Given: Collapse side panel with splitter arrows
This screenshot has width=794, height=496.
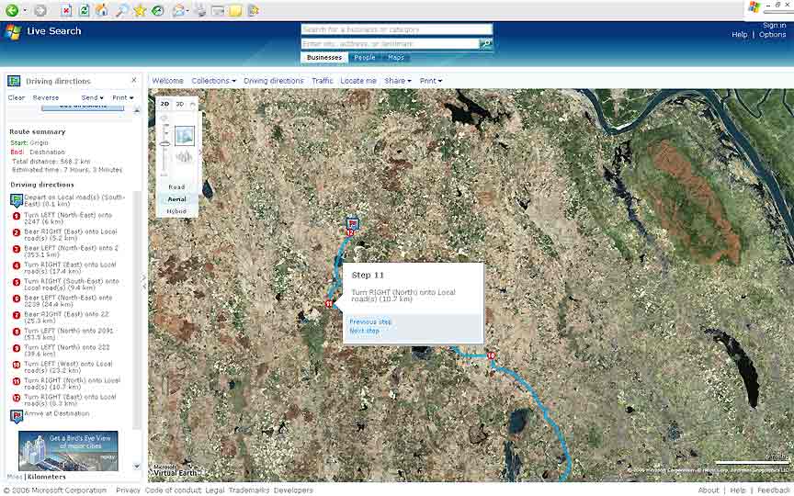Looking at the screenshot, I should point(143,282).
